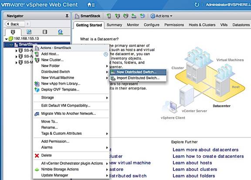Screen dimensions: 251x180
Task: Select the Storage navigator tab icon
Action: coord(45,32)
